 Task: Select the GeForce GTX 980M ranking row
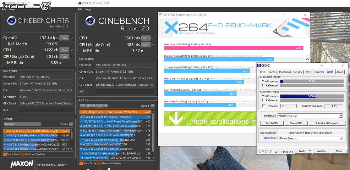[x=37, y=135]
